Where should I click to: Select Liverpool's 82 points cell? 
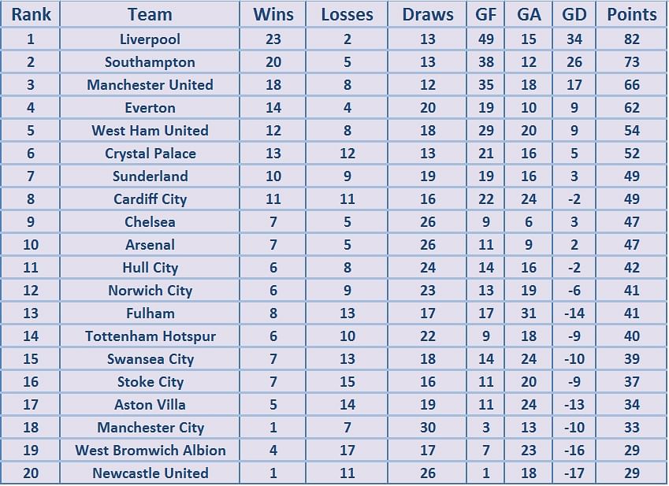632,39
